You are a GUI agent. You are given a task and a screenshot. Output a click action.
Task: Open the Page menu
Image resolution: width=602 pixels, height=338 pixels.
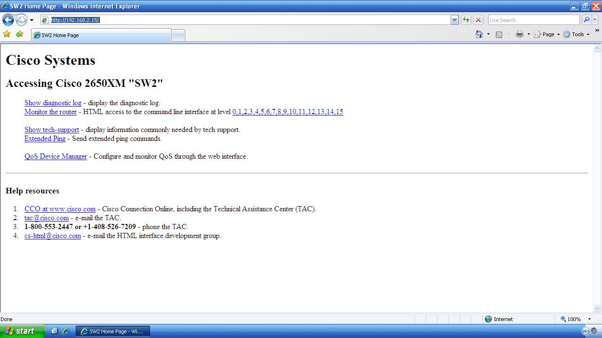click(547, 34)
